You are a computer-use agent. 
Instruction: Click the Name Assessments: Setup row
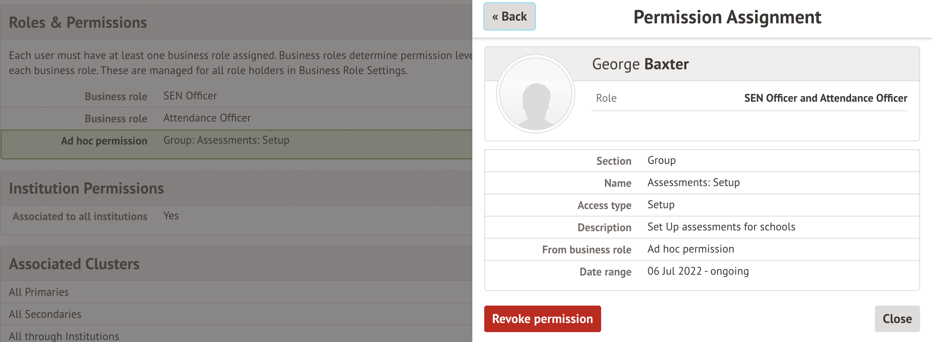click(x=701, y=183)
